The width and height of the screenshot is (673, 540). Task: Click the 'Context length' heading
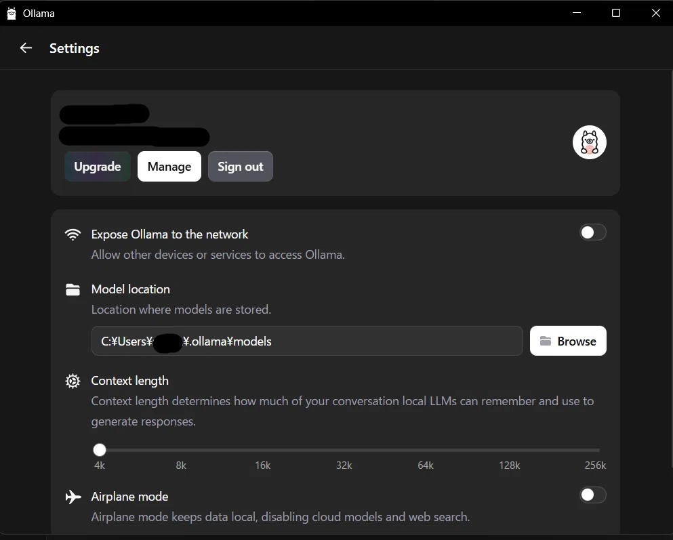(129, 381)
